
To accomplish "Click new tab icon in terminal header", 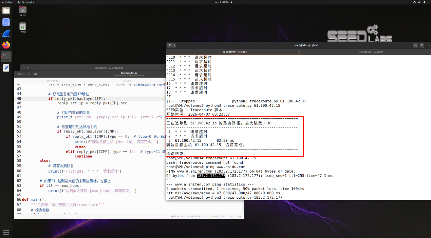I will pyautogui.click(x=169, y=45).
